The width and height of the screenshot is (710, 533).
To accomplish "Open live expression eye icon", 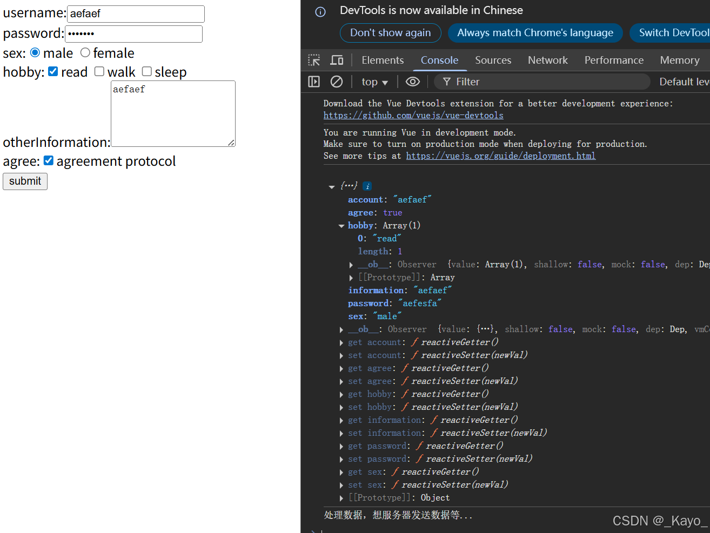I will [x=413, y=82].
